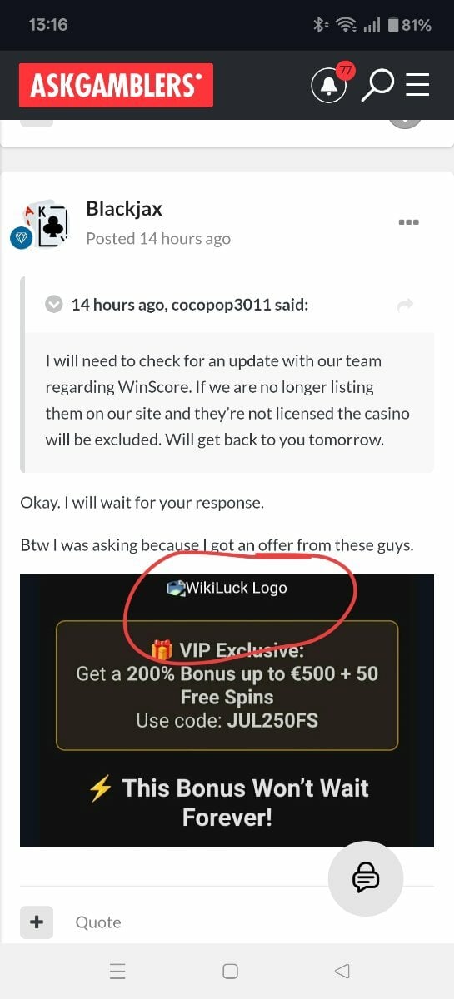Viewport: 454px width, 999px height.
Task: Click the Posted 14 hours ago timestamp
Action: pyautogui.click(x=158, y=238)
